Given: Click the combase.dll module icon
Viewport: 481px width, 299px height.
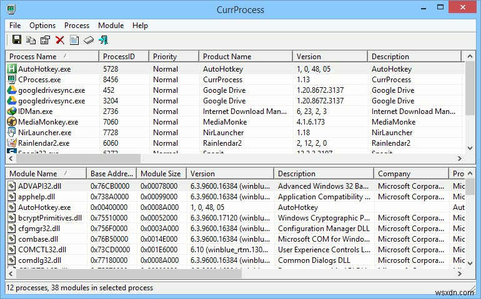Looking at the screenshot, I should 12,239.
